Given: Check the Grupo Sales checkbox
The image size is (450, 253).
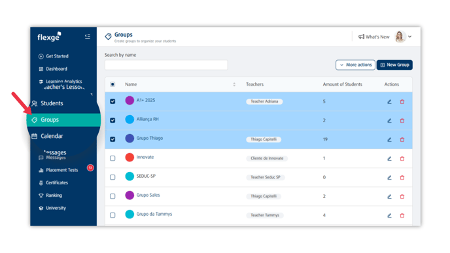Looking at the screenshot, I should pos(113,196).
